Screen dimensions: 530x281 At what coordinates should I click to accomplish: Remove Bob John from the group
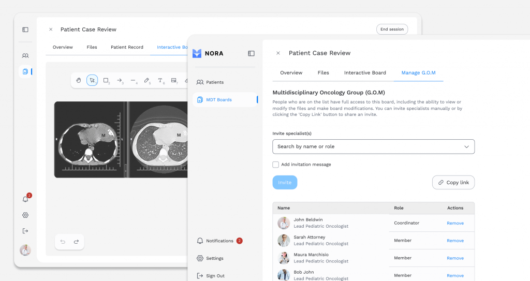point(455,276)
